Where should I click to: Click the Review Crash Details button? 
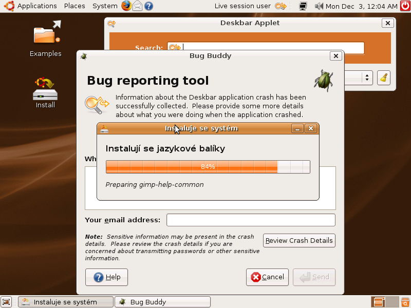coord(299,240)
